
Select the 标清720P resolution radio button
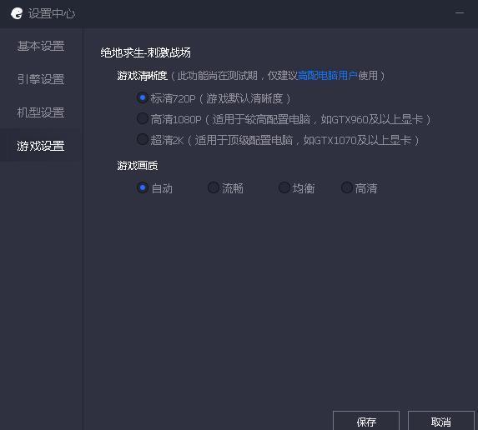(x=142, y=98)
